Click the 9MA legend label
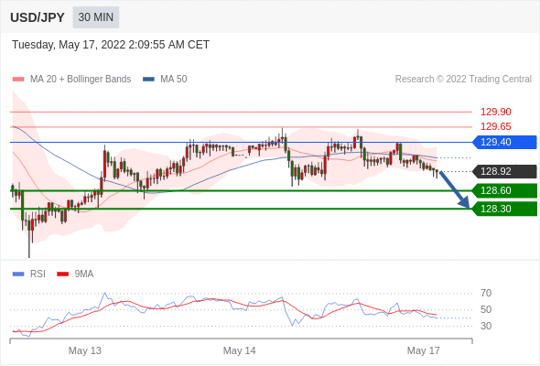The height and width of the screenshot is (366, 540). pyautogui.click(x=84, y=274)
